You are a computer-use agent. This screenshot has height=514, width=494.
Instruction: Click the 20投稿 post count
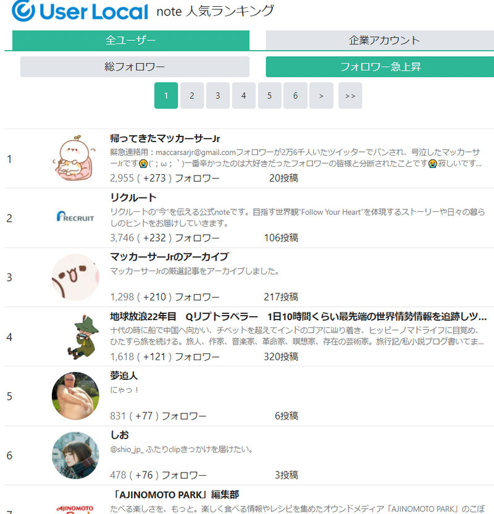(x=283, y=178)
